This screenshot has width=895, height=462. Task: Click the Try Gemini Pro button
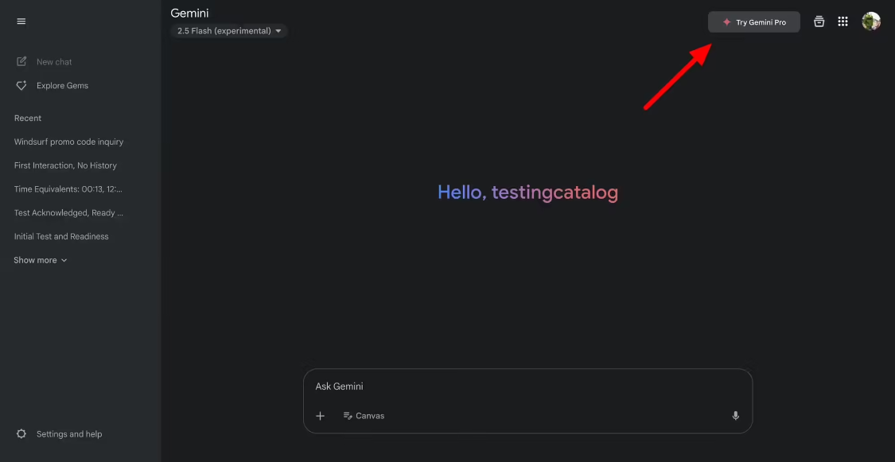coord(754,21)
